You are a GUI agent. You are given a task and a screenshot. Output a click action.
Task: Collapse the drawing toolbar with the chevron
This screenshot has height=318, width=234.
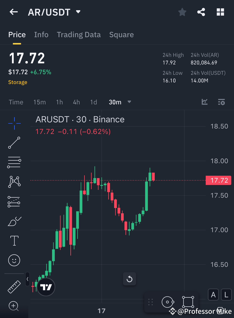click(x=27, y=279)
